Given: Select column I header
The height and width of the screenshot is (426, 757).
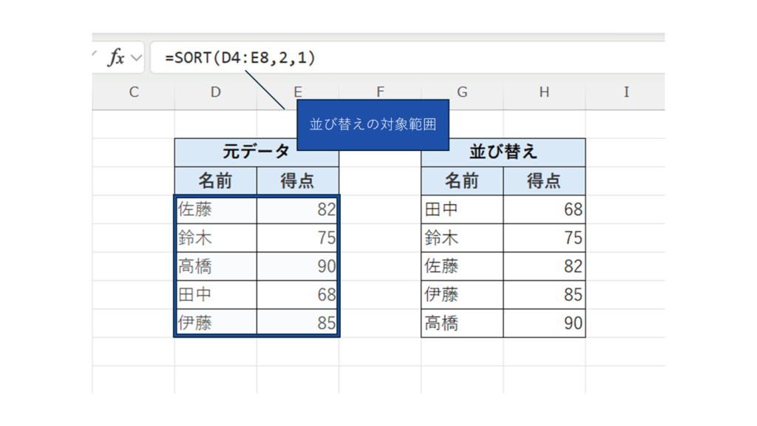Looking at the screenshot, I should click(626, 92).
